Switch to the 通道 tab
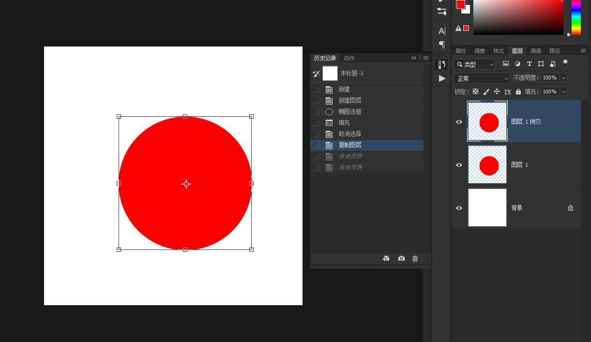The width and height of the screenshot is (591, 342). coord(535,51)
